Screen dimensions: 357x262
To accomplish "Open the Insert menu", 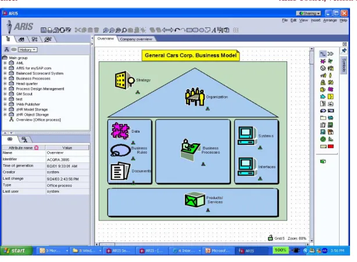I will click(316, 20).
